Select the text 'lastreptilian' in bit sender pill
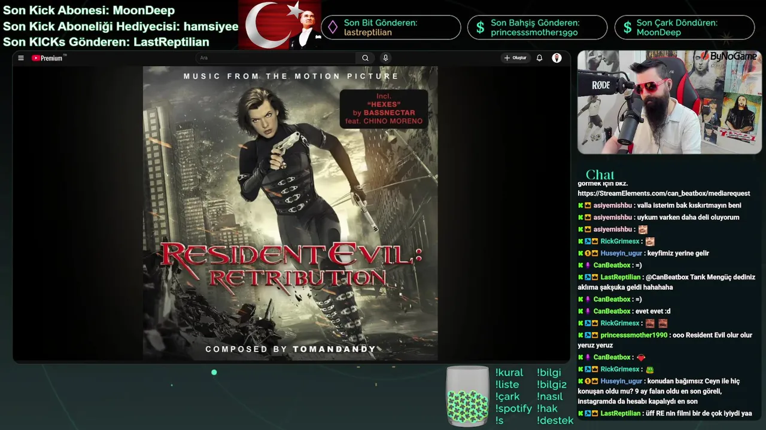Image resolution: width=766 pixels, height=430 pixels. (368, 32)
